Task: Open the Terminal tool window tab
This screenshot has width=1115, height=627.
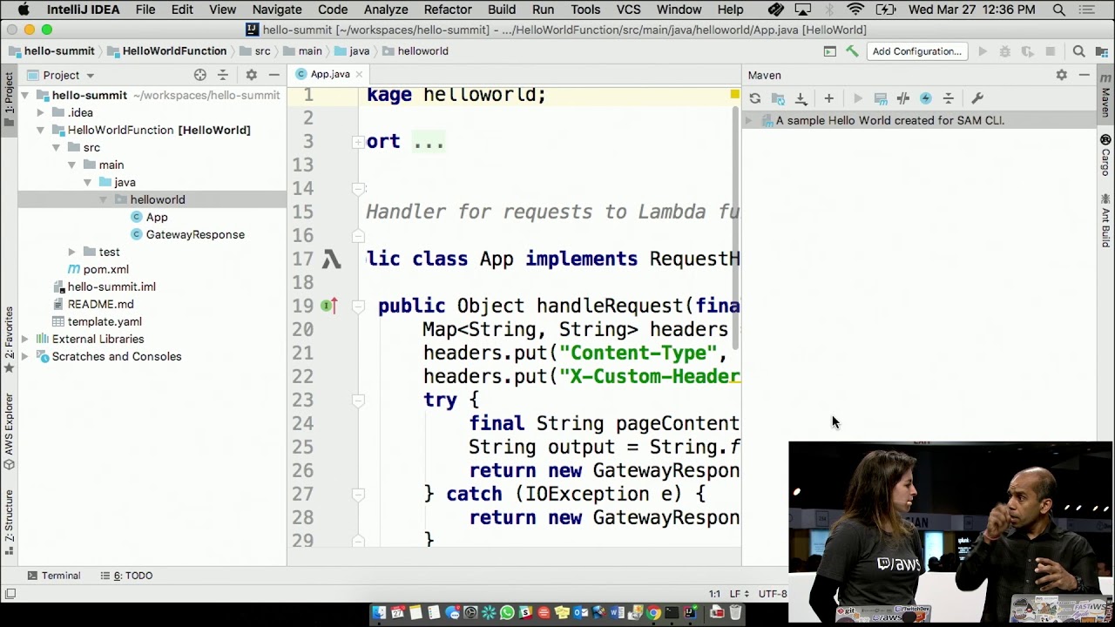Action: (x=54, y=576)
